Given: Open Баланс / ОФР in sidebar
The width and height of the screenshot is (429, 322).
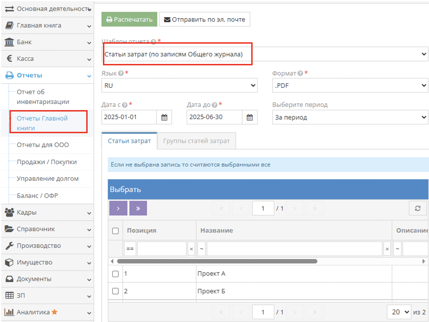Looking at the screenshot, I should point(37,196).
